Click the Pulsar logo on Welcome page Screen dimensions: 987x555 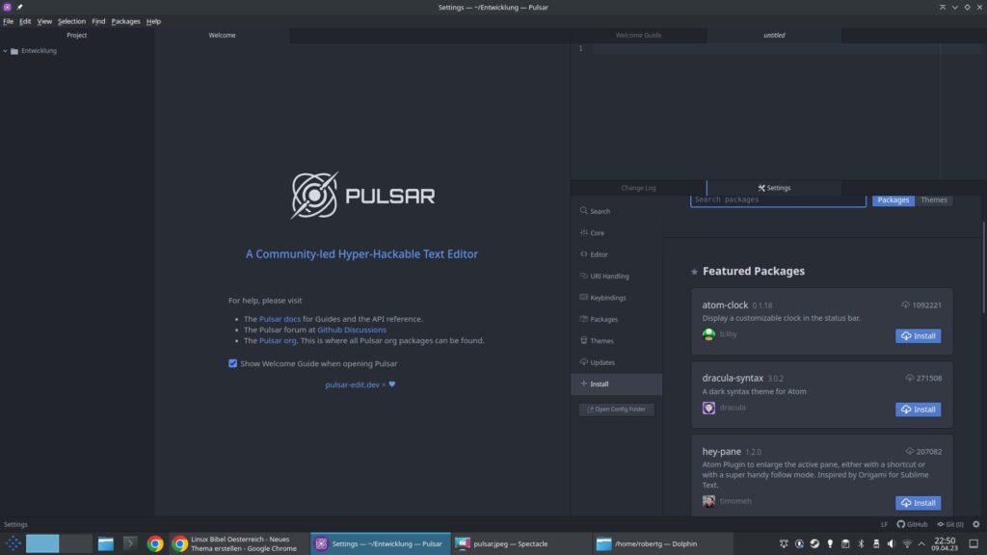click(x=362, y=196)
